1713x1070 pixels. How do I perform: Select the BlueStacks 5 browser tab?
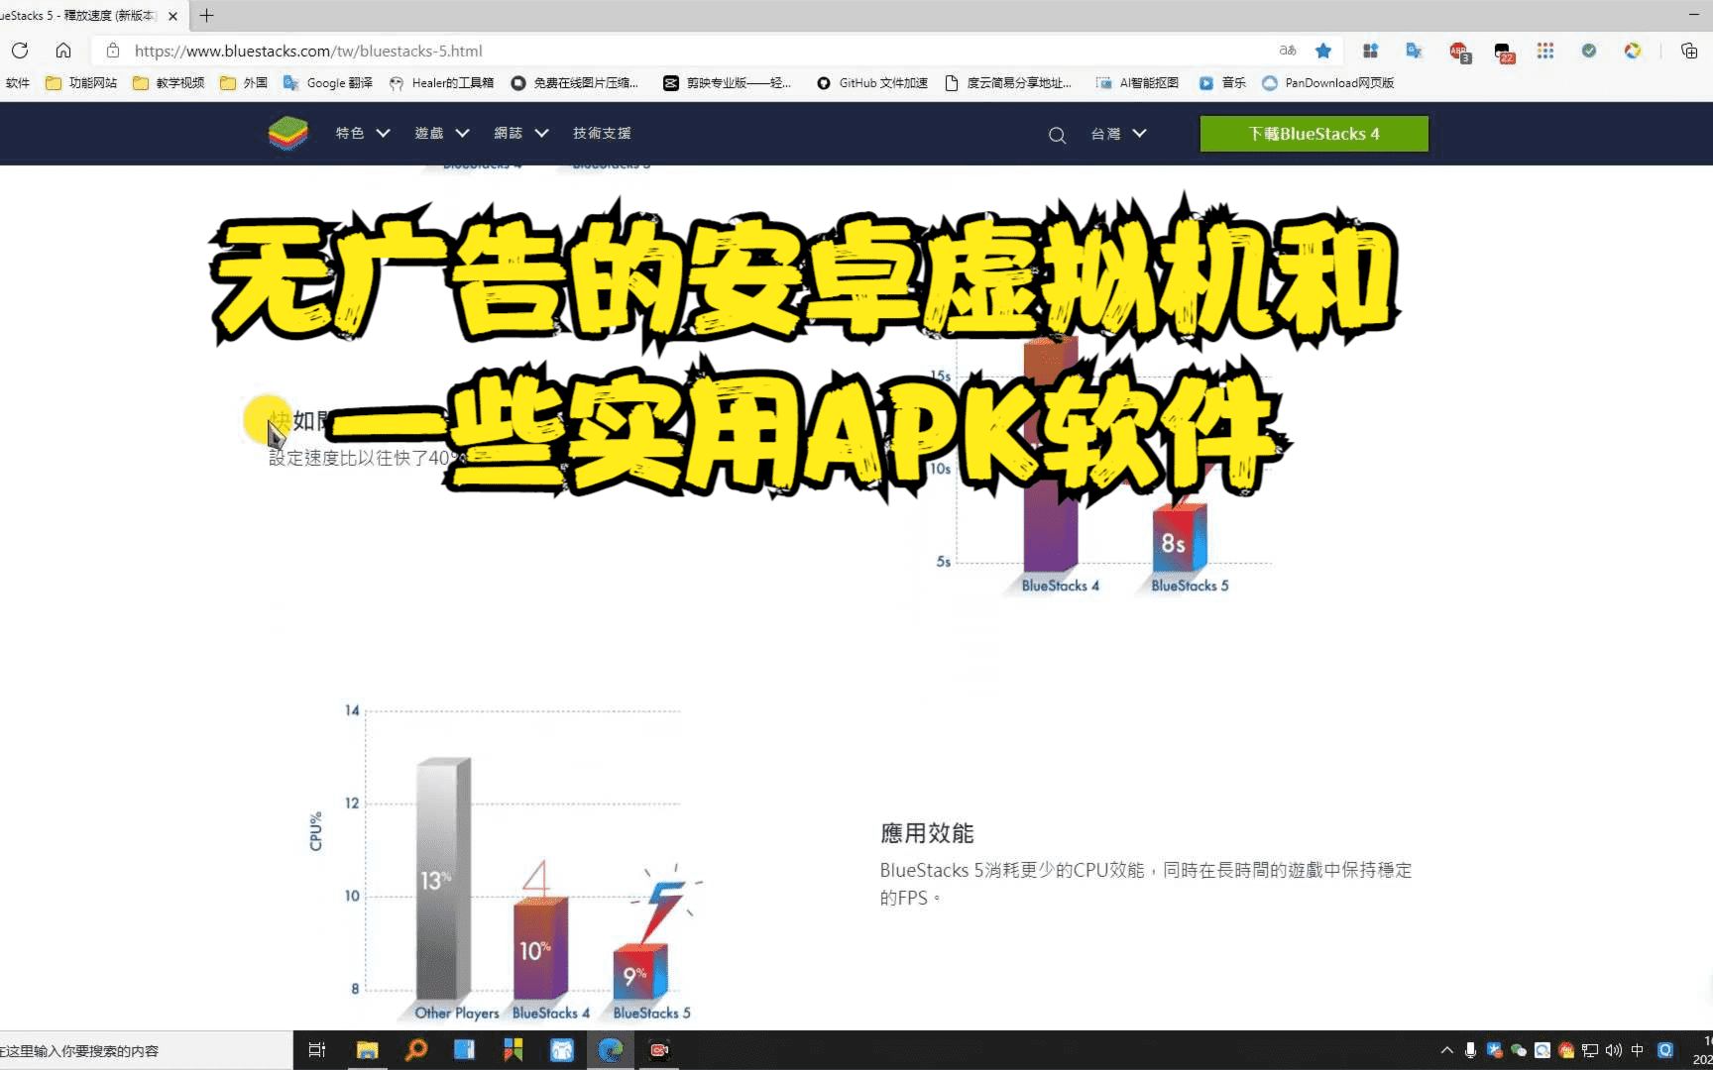tap(79, 16)
